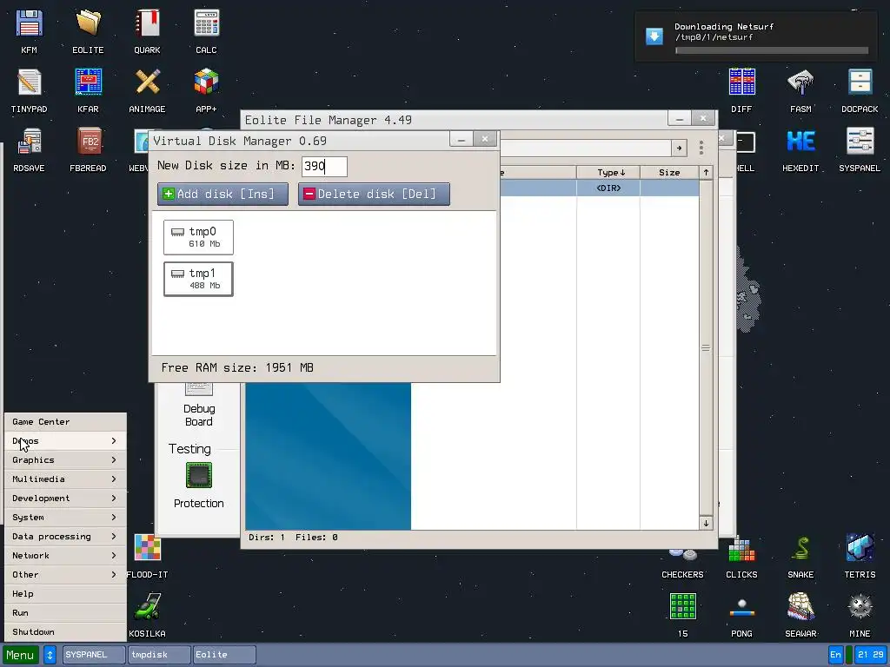Switch to tmpdisk in the taskbar

(x=159, y=655)
